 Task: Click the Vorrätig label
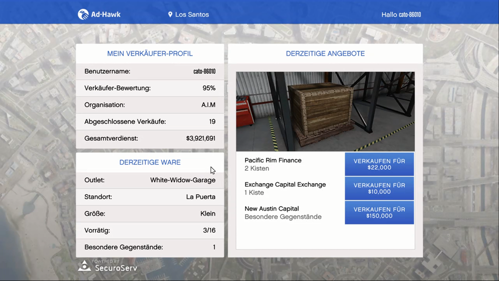point(97,231)
